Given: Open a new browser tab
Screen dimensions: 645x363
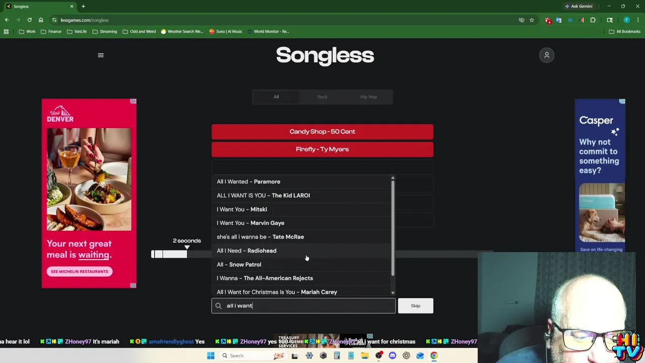Looking at the screenshot, I should pos(83,6).
